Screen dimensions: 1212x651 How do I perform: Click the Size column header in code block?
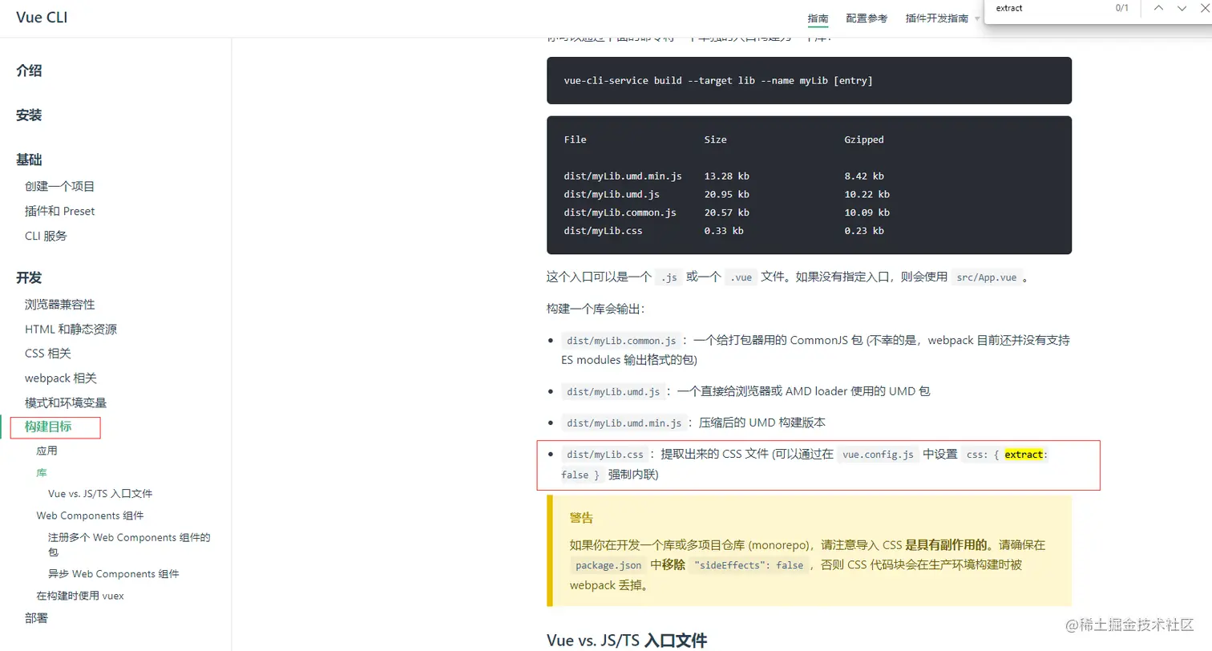point(716,139)
